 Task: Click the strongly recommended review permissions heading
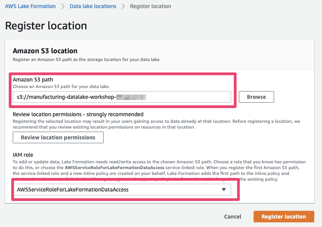(78, 114)
